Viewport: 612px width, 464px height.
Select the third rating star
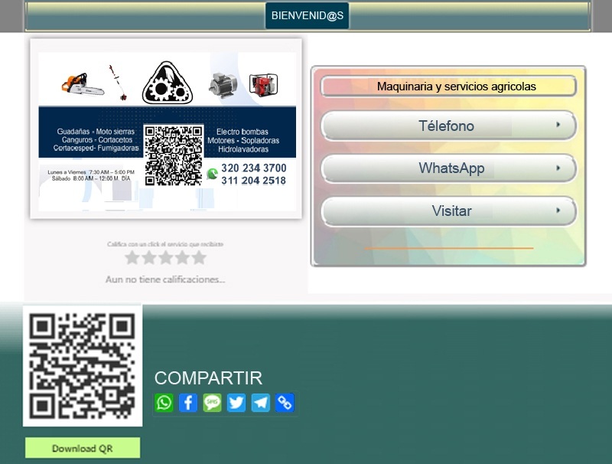pos(165,258)
